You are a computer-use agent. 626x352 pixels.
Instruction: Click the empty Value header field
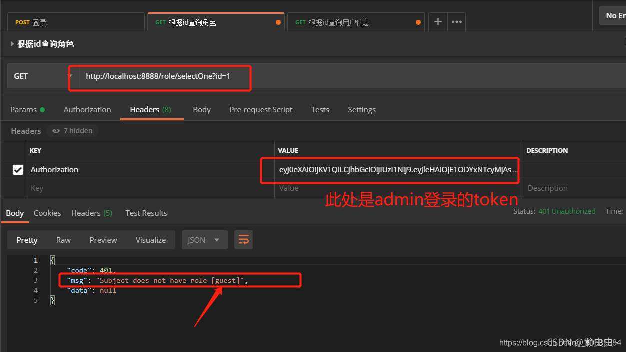398,188
